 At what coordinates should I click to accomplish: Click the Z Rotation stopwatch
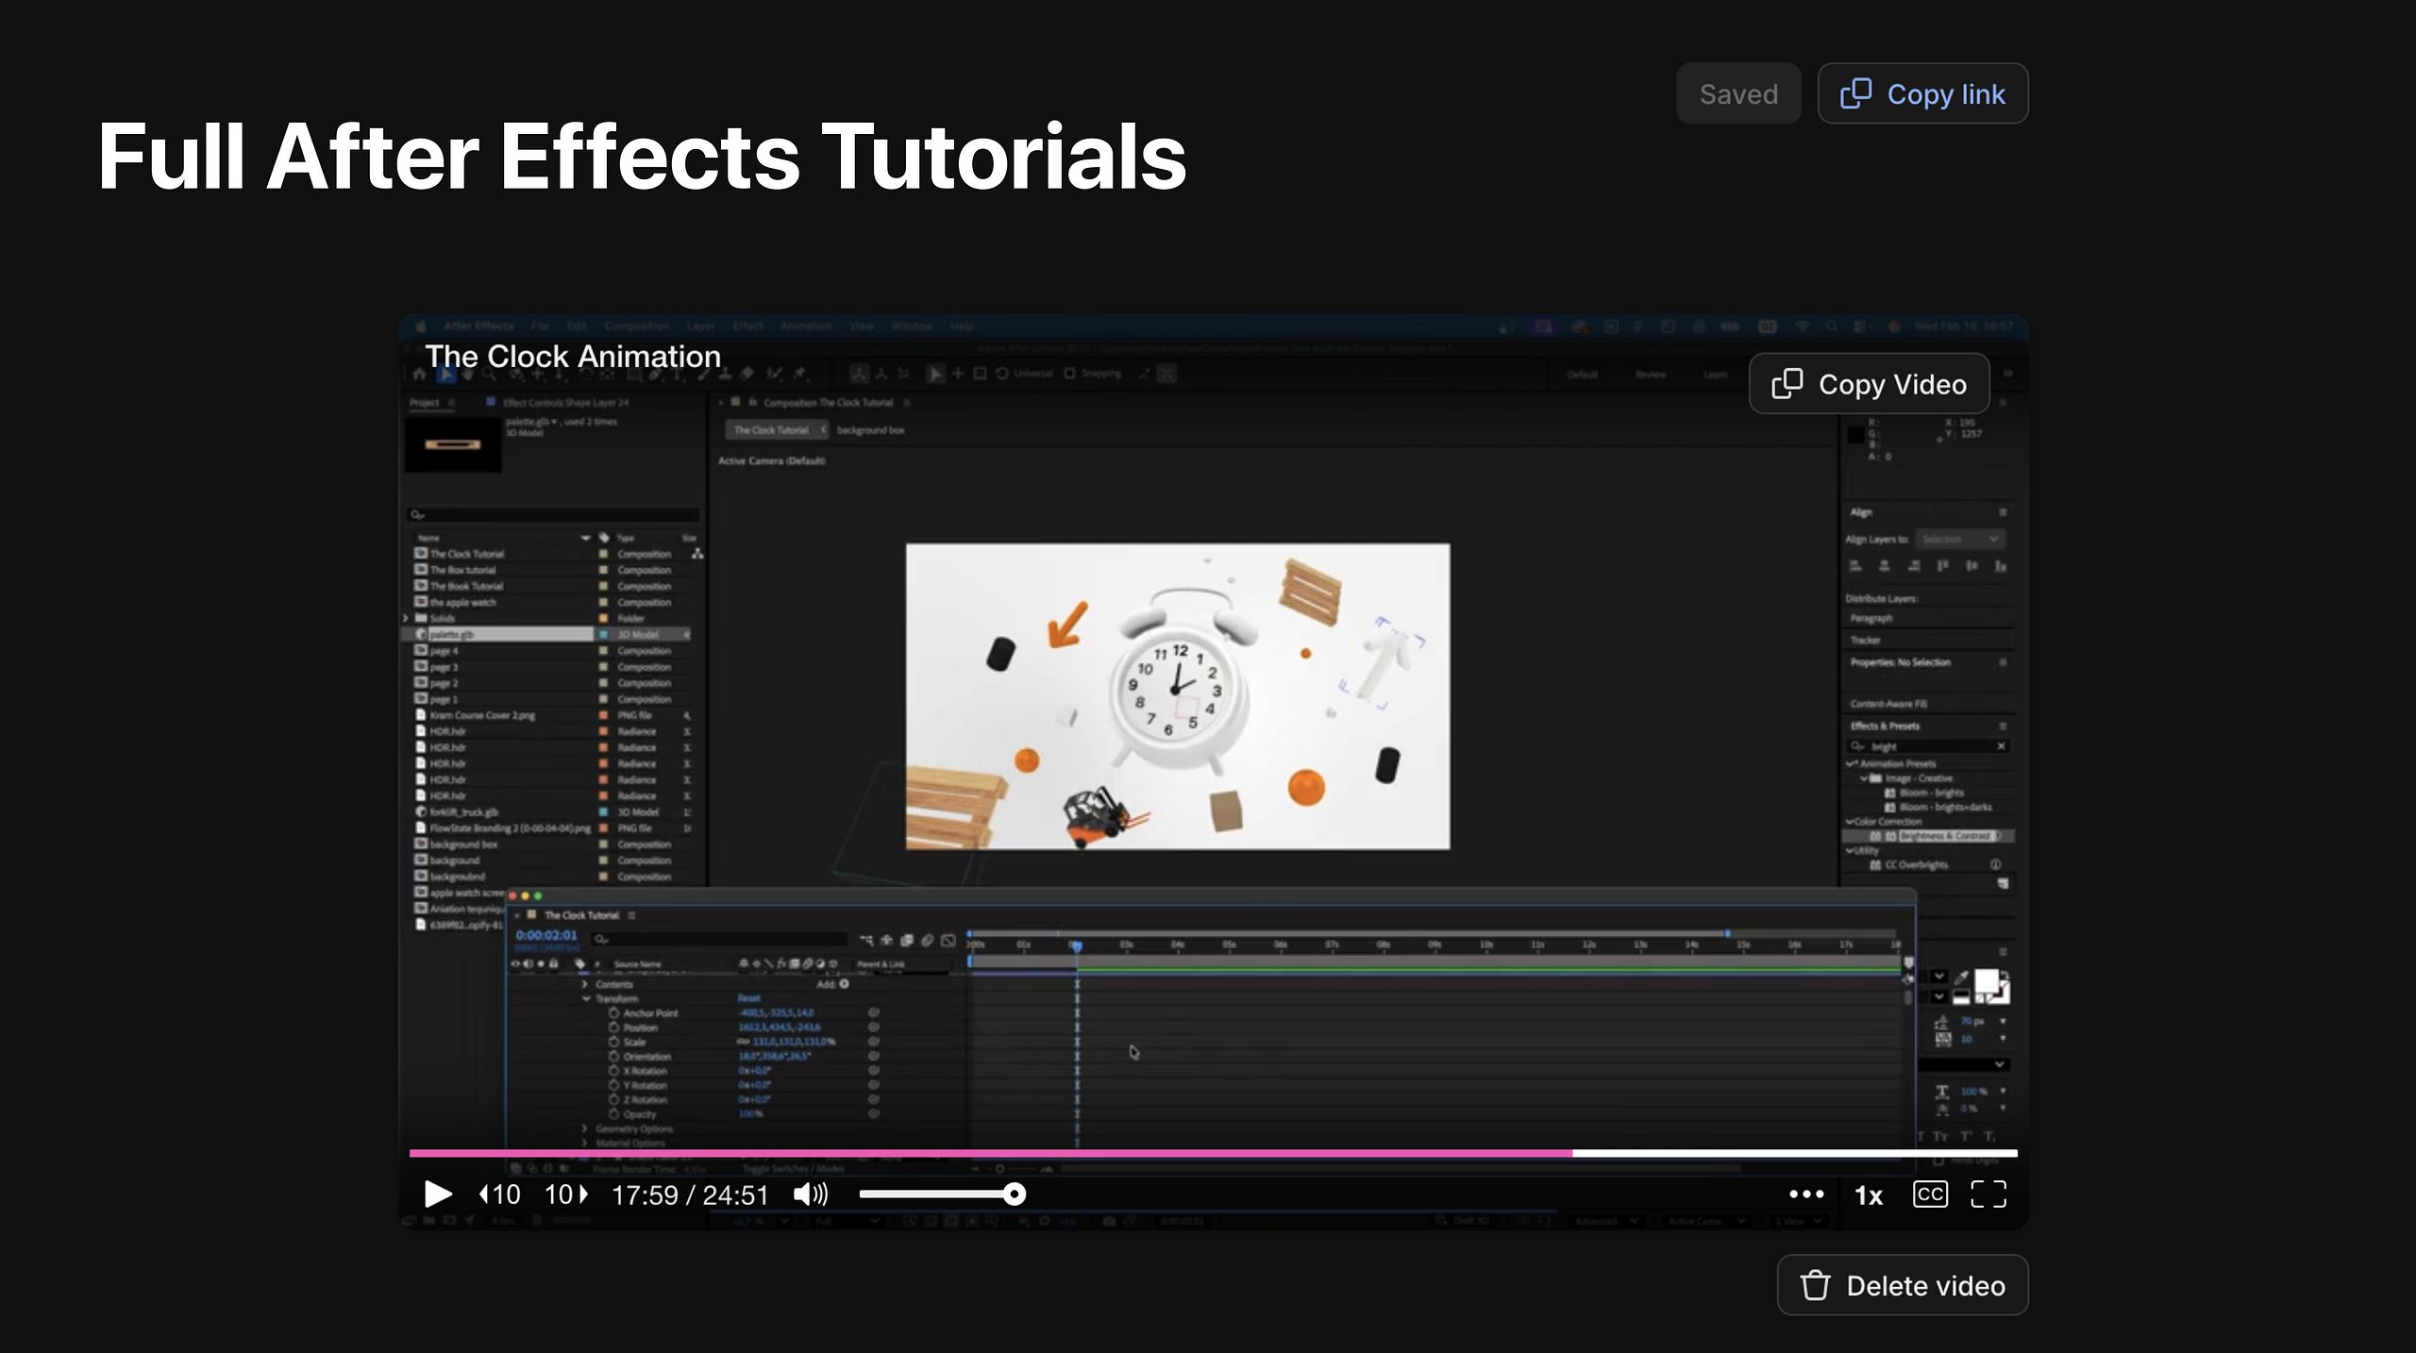[614, 1099]
